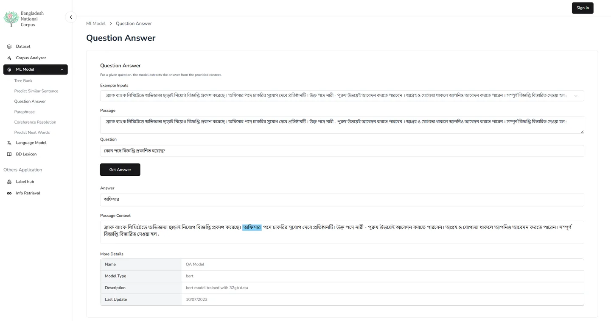Select Question Answer in the sidebar

pyautogui.click(x=30, y=102)
